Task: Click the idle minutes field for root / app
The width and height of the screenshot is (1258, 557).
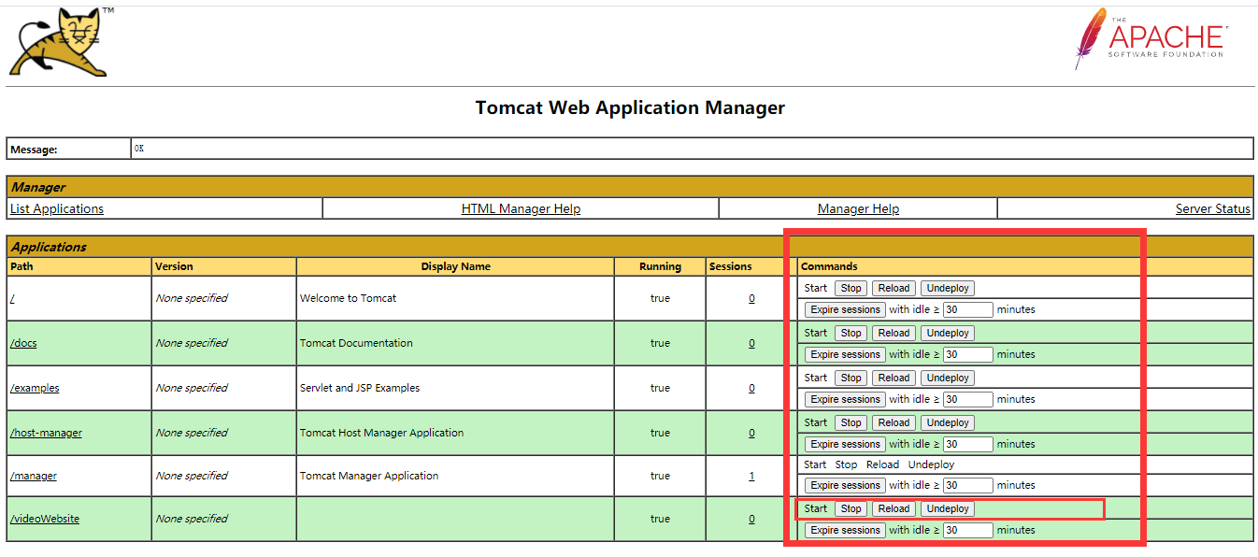Action: pyautogui.click(x=967, y=309)
